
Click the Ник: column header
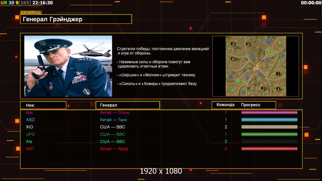click(x=43, y=105)
